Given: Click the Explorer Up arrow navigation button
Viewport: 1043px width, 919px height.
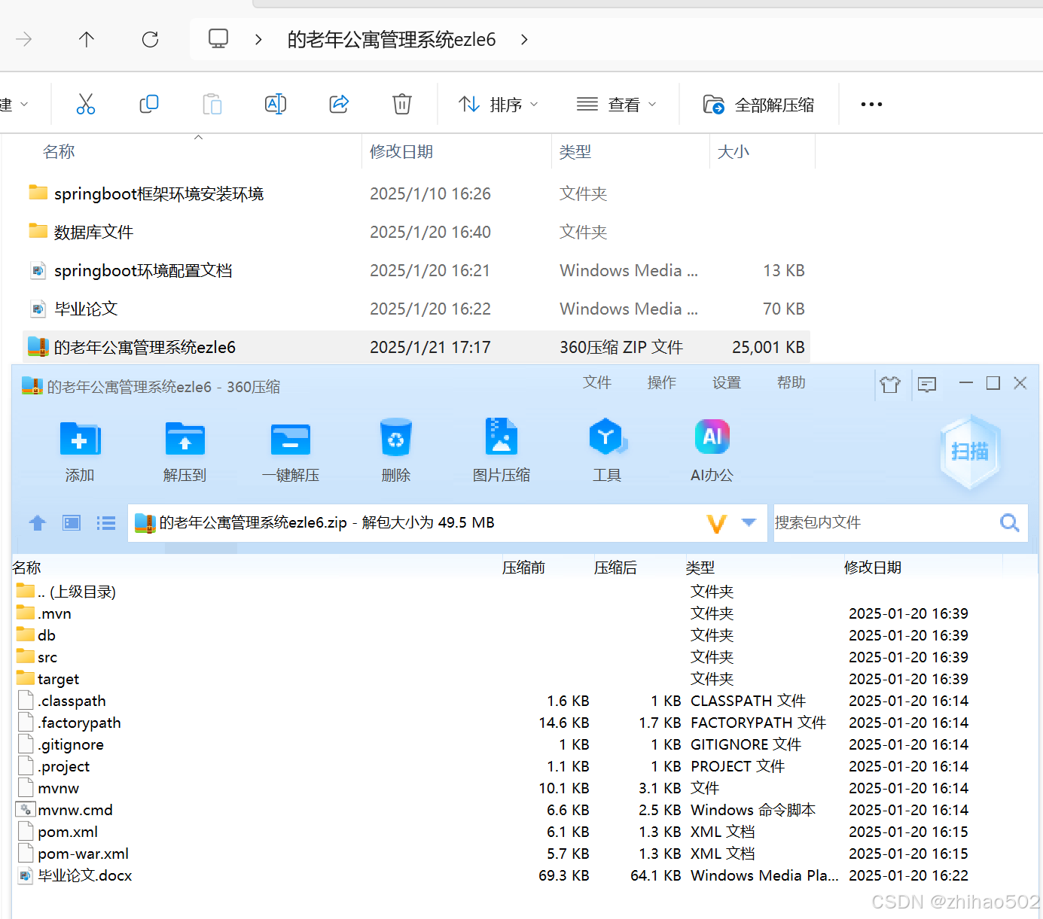Looking at the screenshot, I should pyautogui.click(x=87, y=39).
